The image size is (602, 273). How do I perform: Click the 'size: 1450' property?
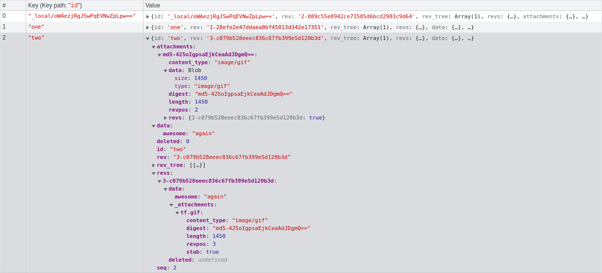tap(191, 78)
